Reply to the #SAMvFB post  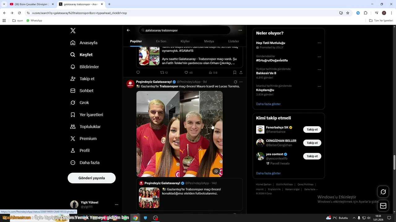coord(138,72)
